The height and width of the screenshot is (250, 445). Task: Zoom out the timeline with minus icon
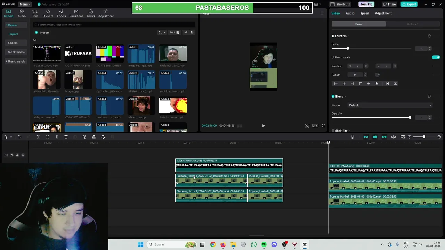point(410,137)
